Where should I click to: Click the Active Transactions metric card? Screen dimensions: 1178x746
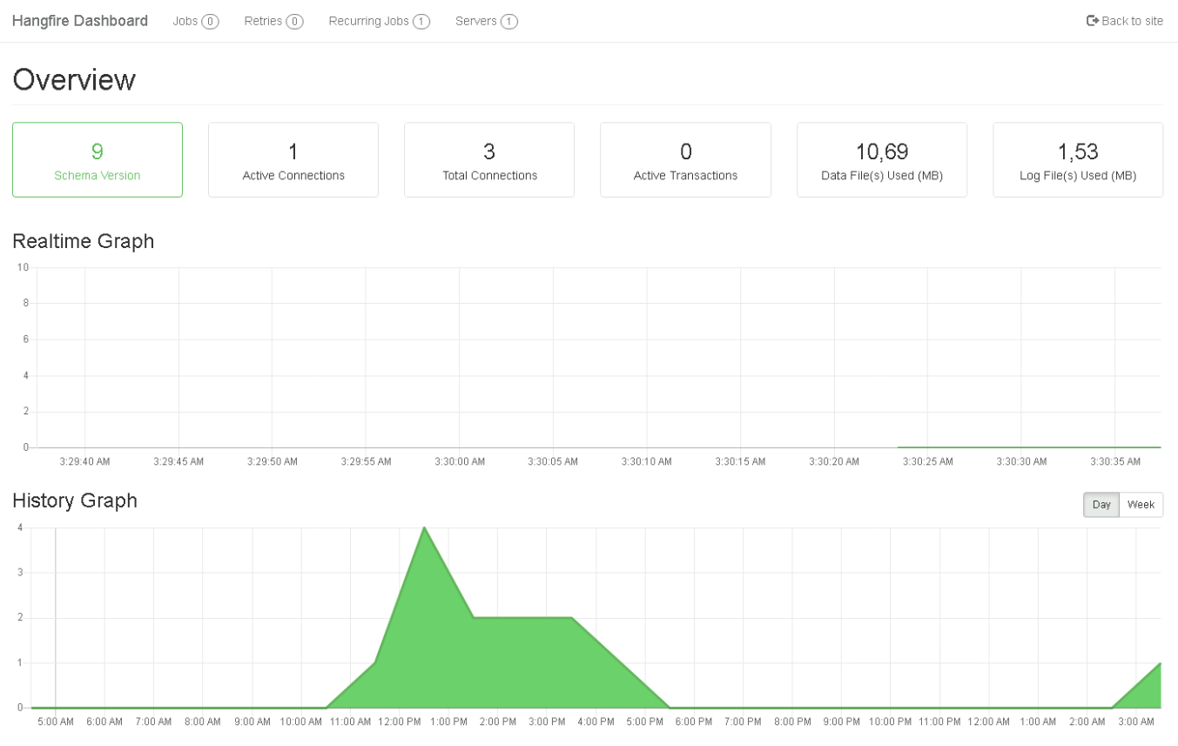tap(686, 160)
